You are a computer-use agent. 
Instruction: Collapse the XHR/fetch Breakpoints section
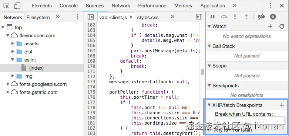[209, 105]
